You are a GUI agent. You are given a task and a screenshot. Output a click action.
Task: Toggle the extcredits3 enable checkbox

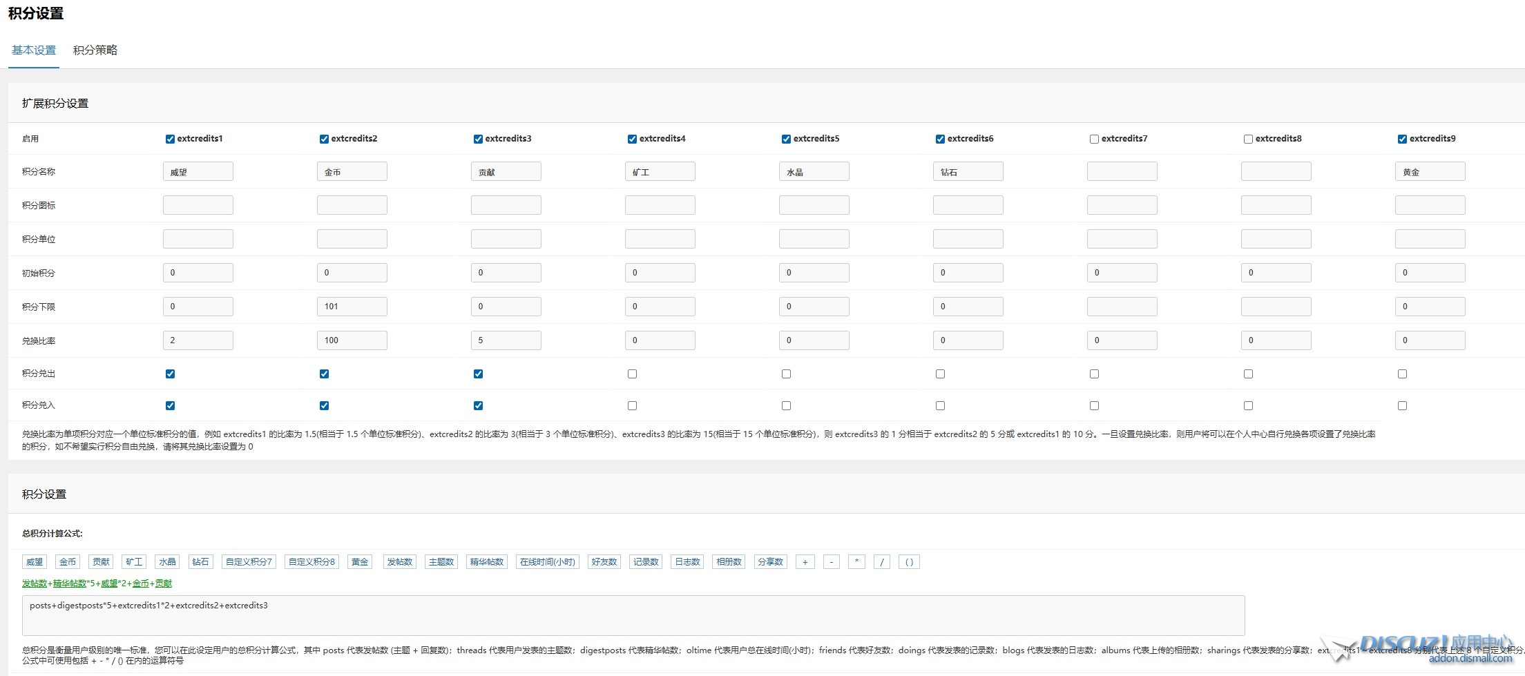pyautogui.click(x=478, y=139)
